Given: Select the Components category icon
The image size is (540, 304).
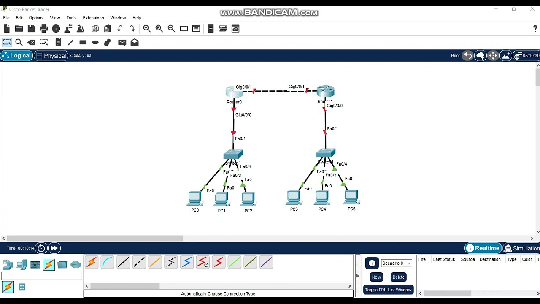Looking at the screenshot, I should pyautogui.click(x=35, y=265).
